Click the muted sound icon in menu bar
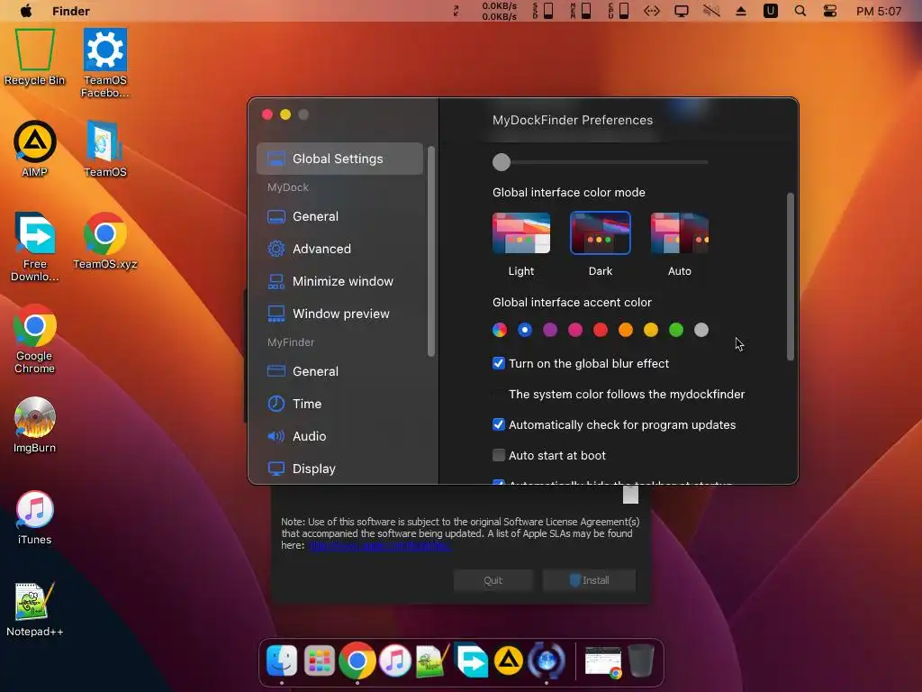The width and height of the screenshot is (922, 692). (x=711, y=11)
